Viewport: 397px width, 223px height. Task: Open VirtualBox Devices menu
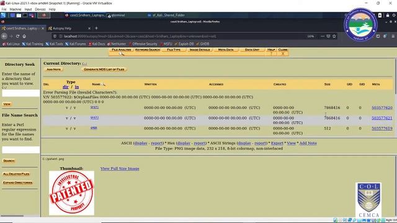coord(40,9)
